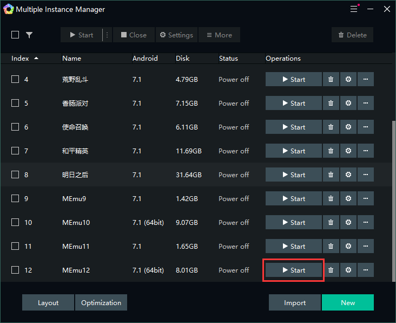This screenshot has width=396, height=323.
Task: Start the MEmu12 instance
Action: [293, 270]
